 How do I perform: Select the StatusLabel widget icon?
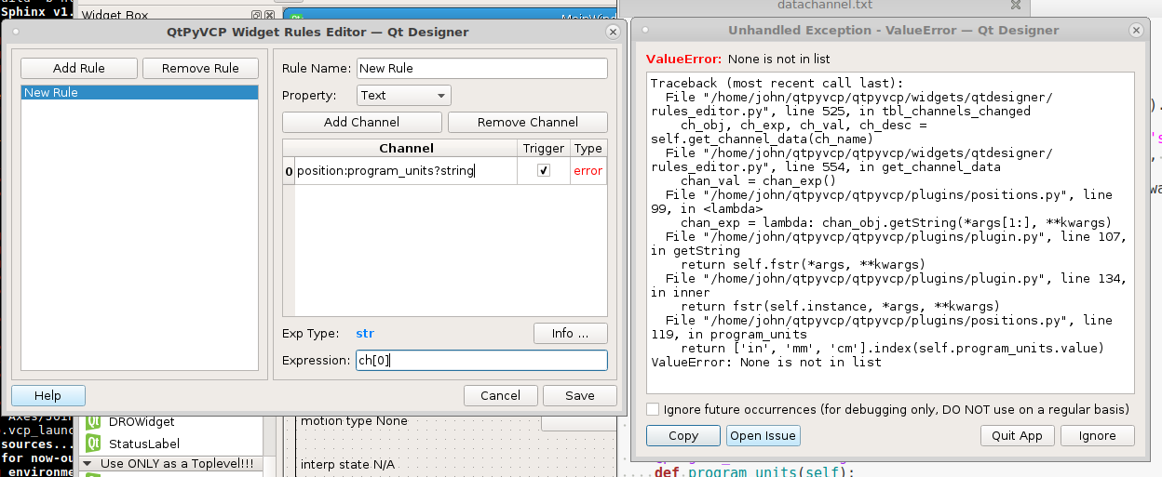(93, 444)
